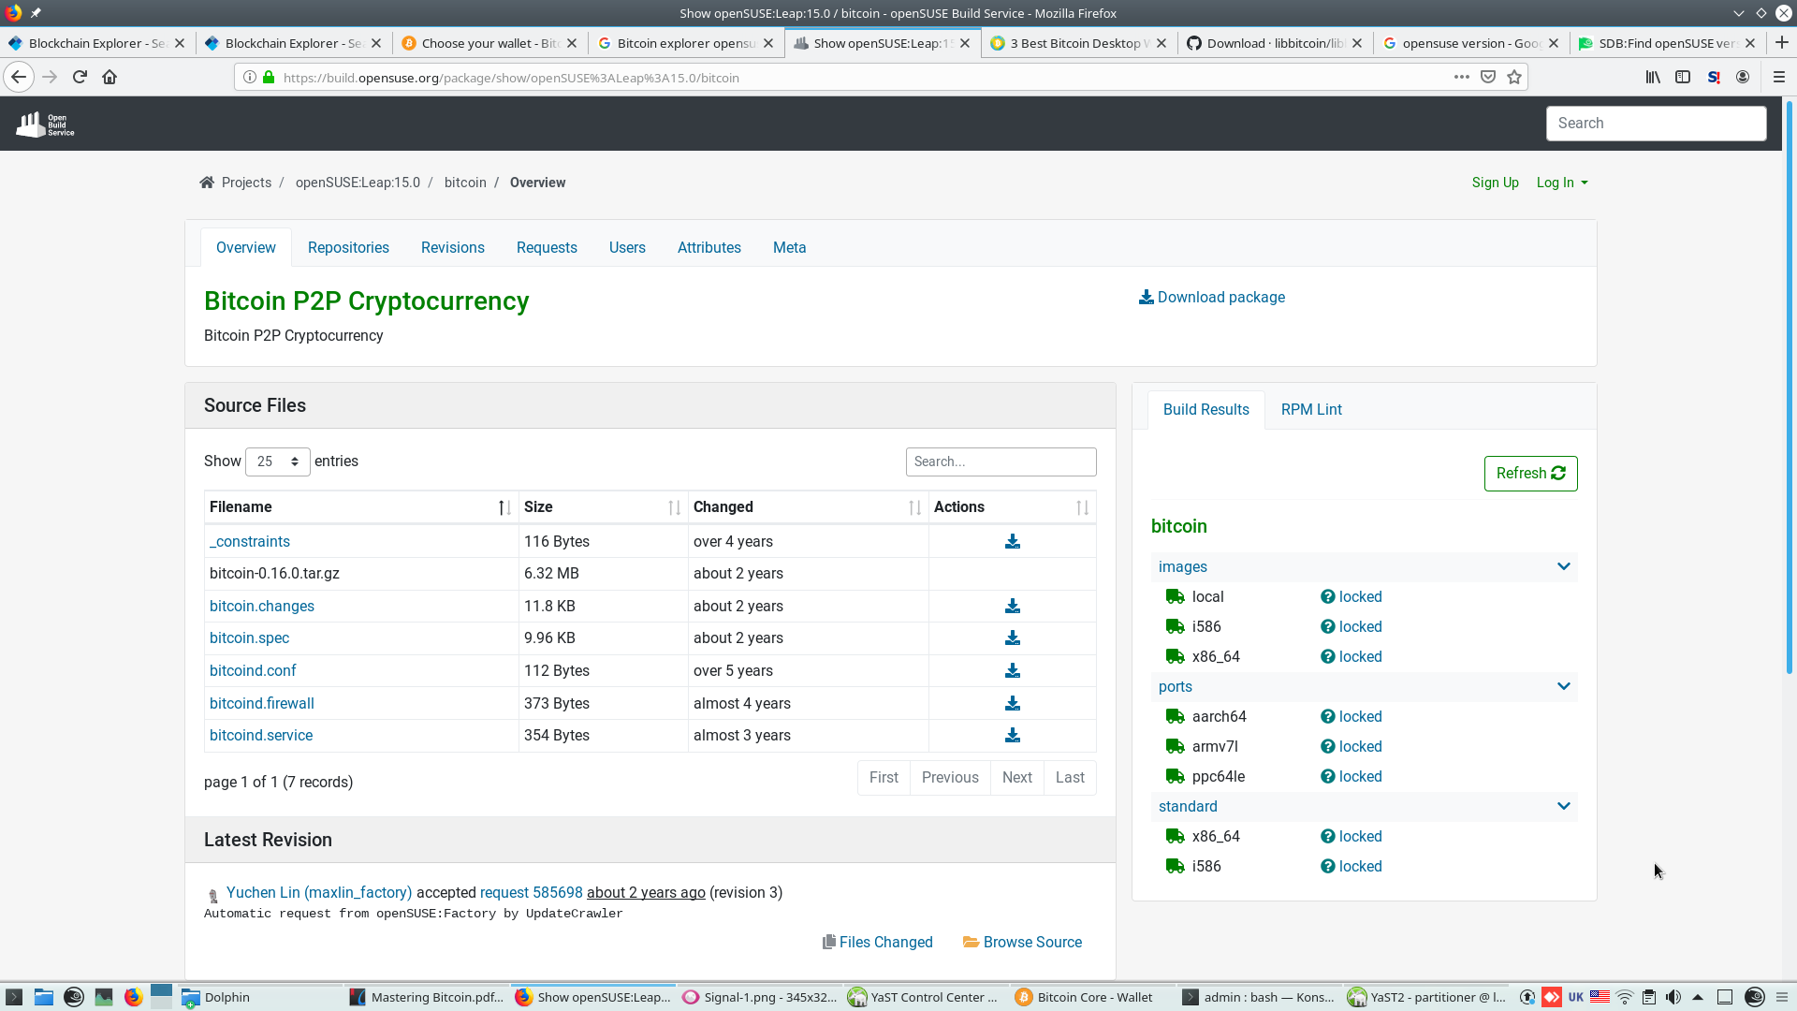This screenshot has width=1797, height=1011.
Task: Reload the current page
Action: [x=80, y=78]
